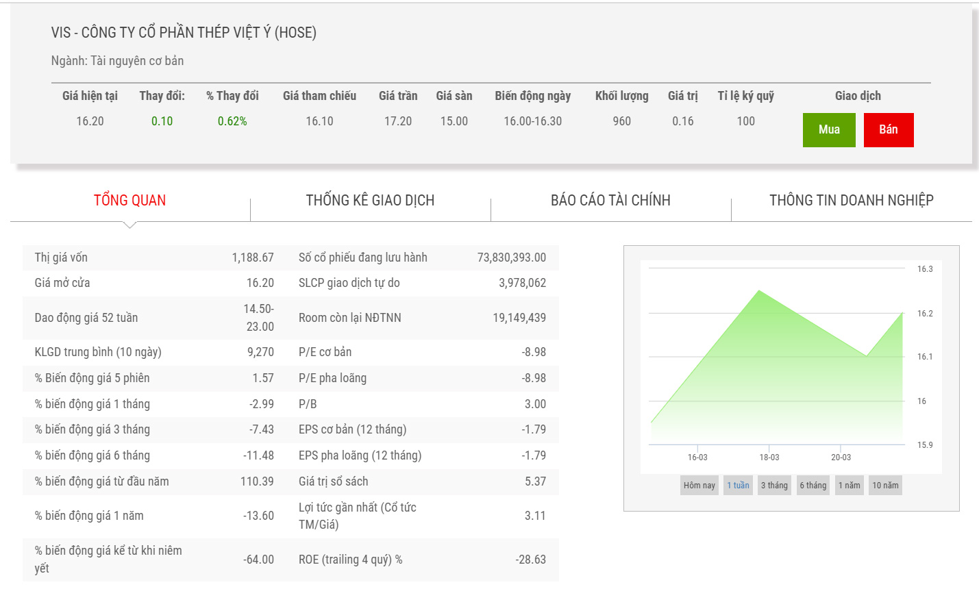979x602 pixels.
Task: Click the red Bán sell button
Action: point(888,130)
